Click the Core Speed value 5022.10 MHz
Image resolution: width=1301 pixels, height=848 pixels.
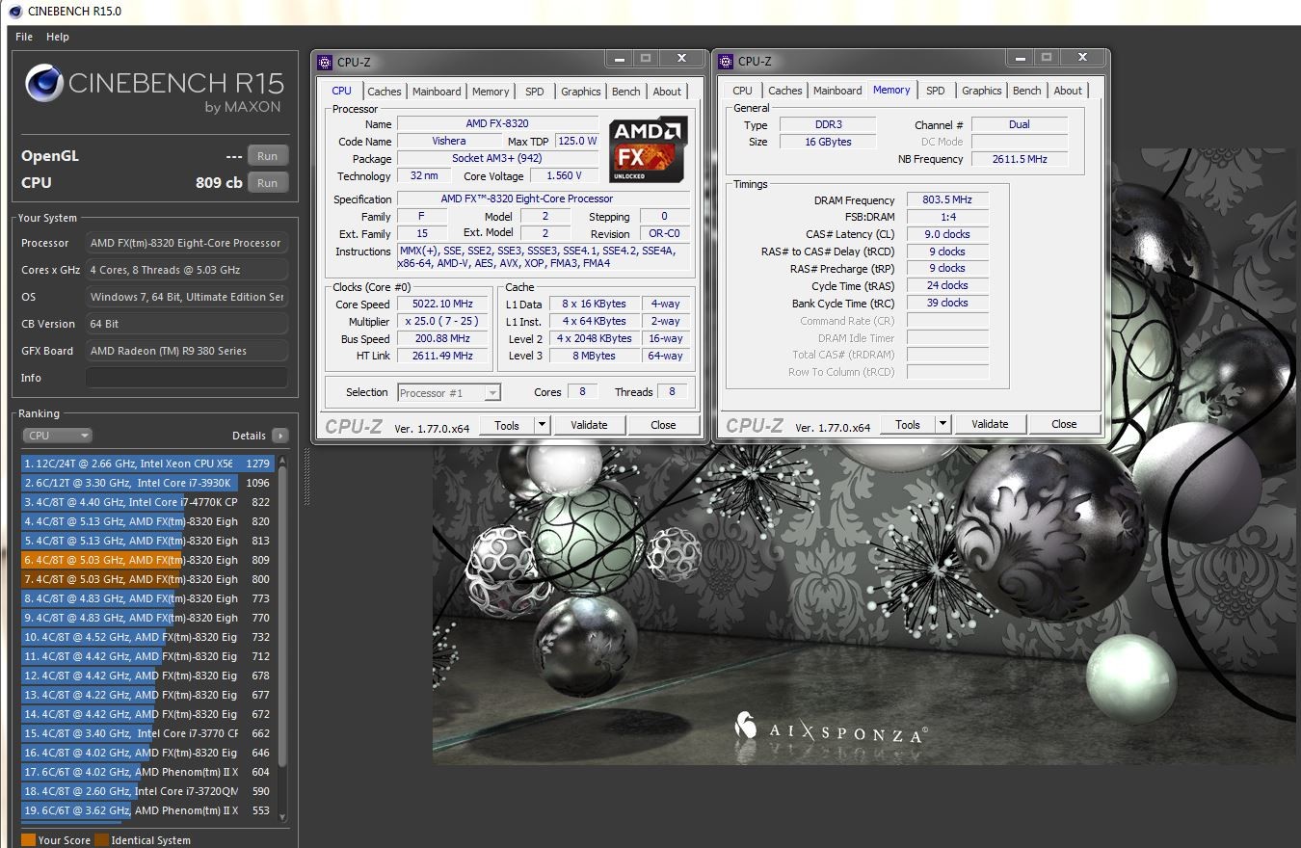[442, 305]
